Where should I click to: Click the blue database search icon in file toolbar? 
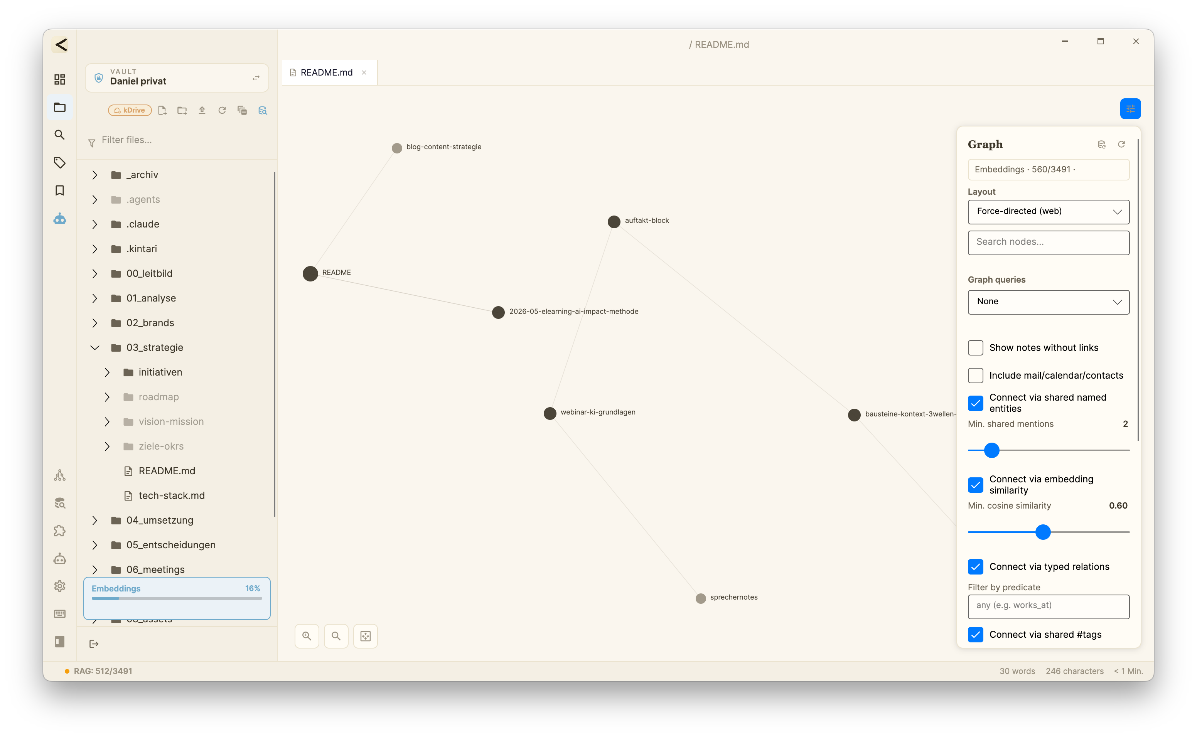263,110
